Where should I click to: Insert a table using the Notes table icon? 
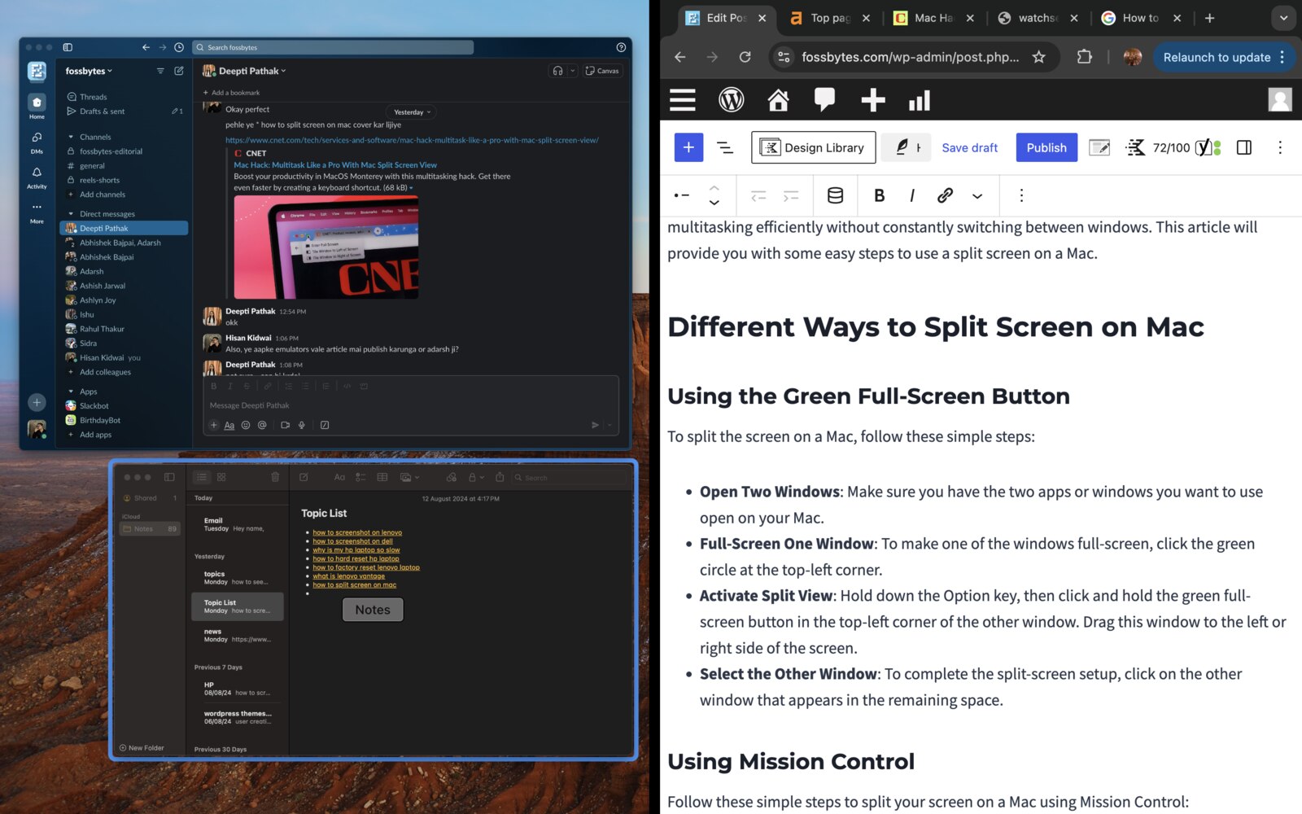tap(382, 477)
